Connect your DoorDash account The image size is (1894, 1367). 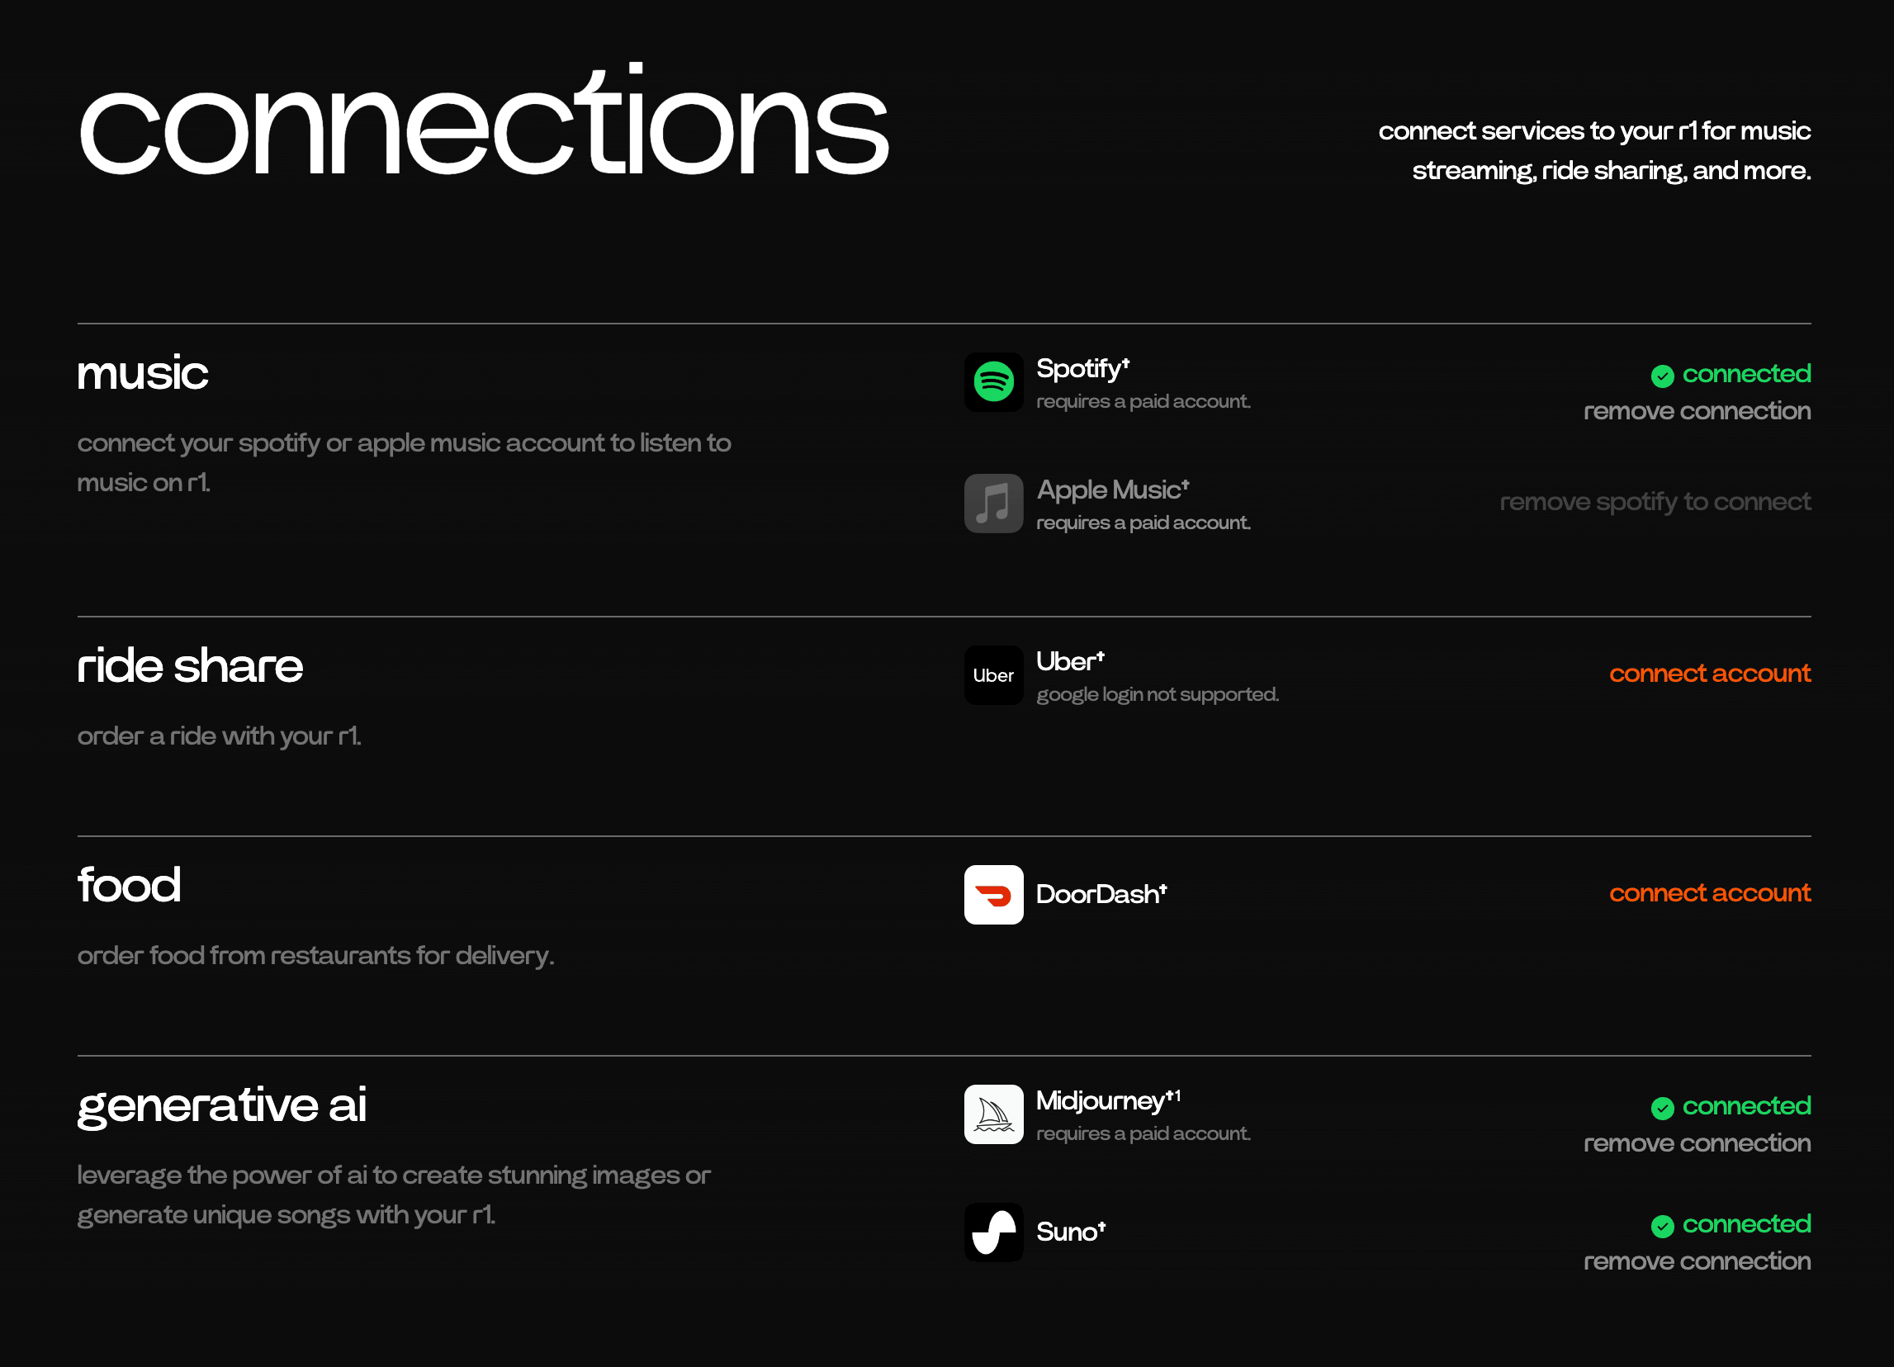pyautogui.click(x=1708, y=892)
